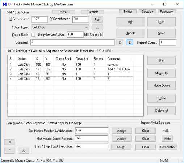Click Delete All button
Screen dimensions: 184x163
[162, 110]
